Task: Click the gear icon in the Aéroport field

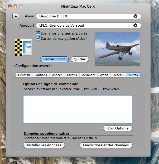Action: pyautogui.click(x=135, y=25)
